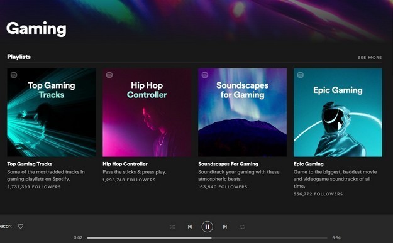Open Top Gaming Tracks playlist cover
393x243 pixels.
pos(52,112)
